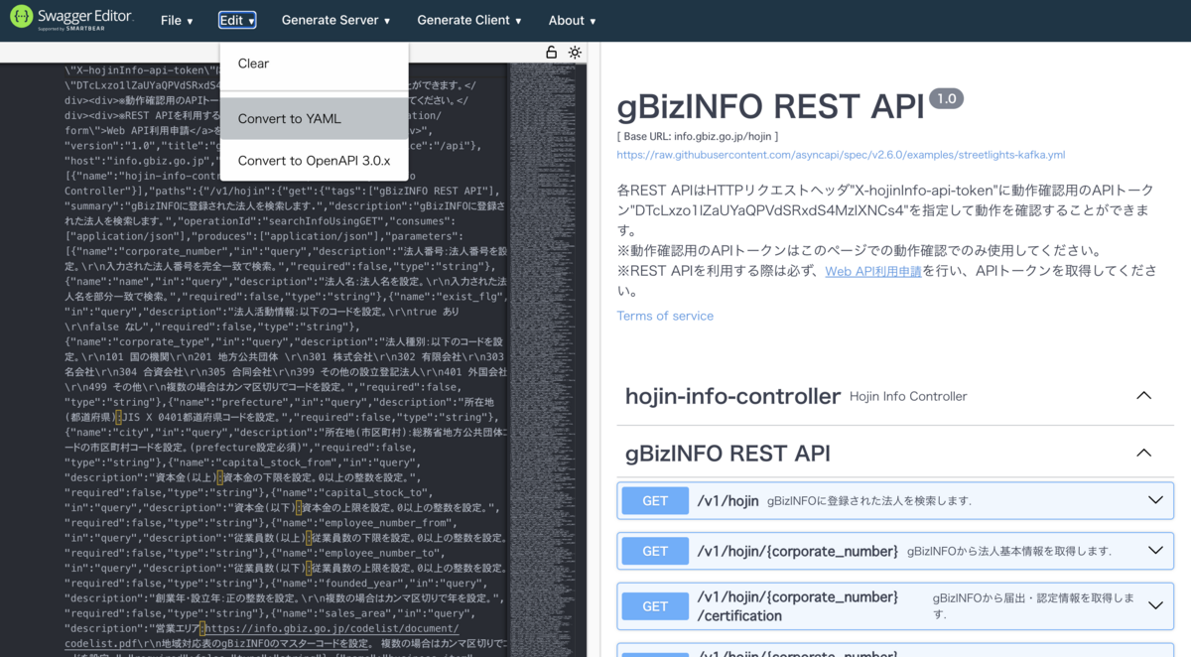Choose Clear from the Edit menu

tap(314, 64)
